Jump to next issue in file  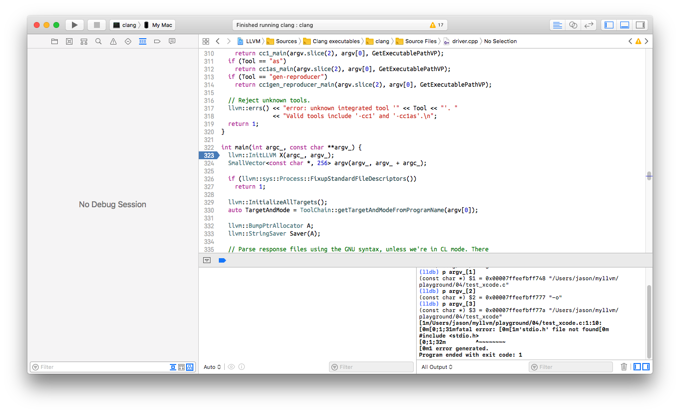pos(647,42)
